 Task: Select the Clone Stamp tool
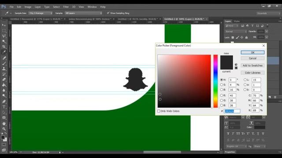(x=4, y=68)
